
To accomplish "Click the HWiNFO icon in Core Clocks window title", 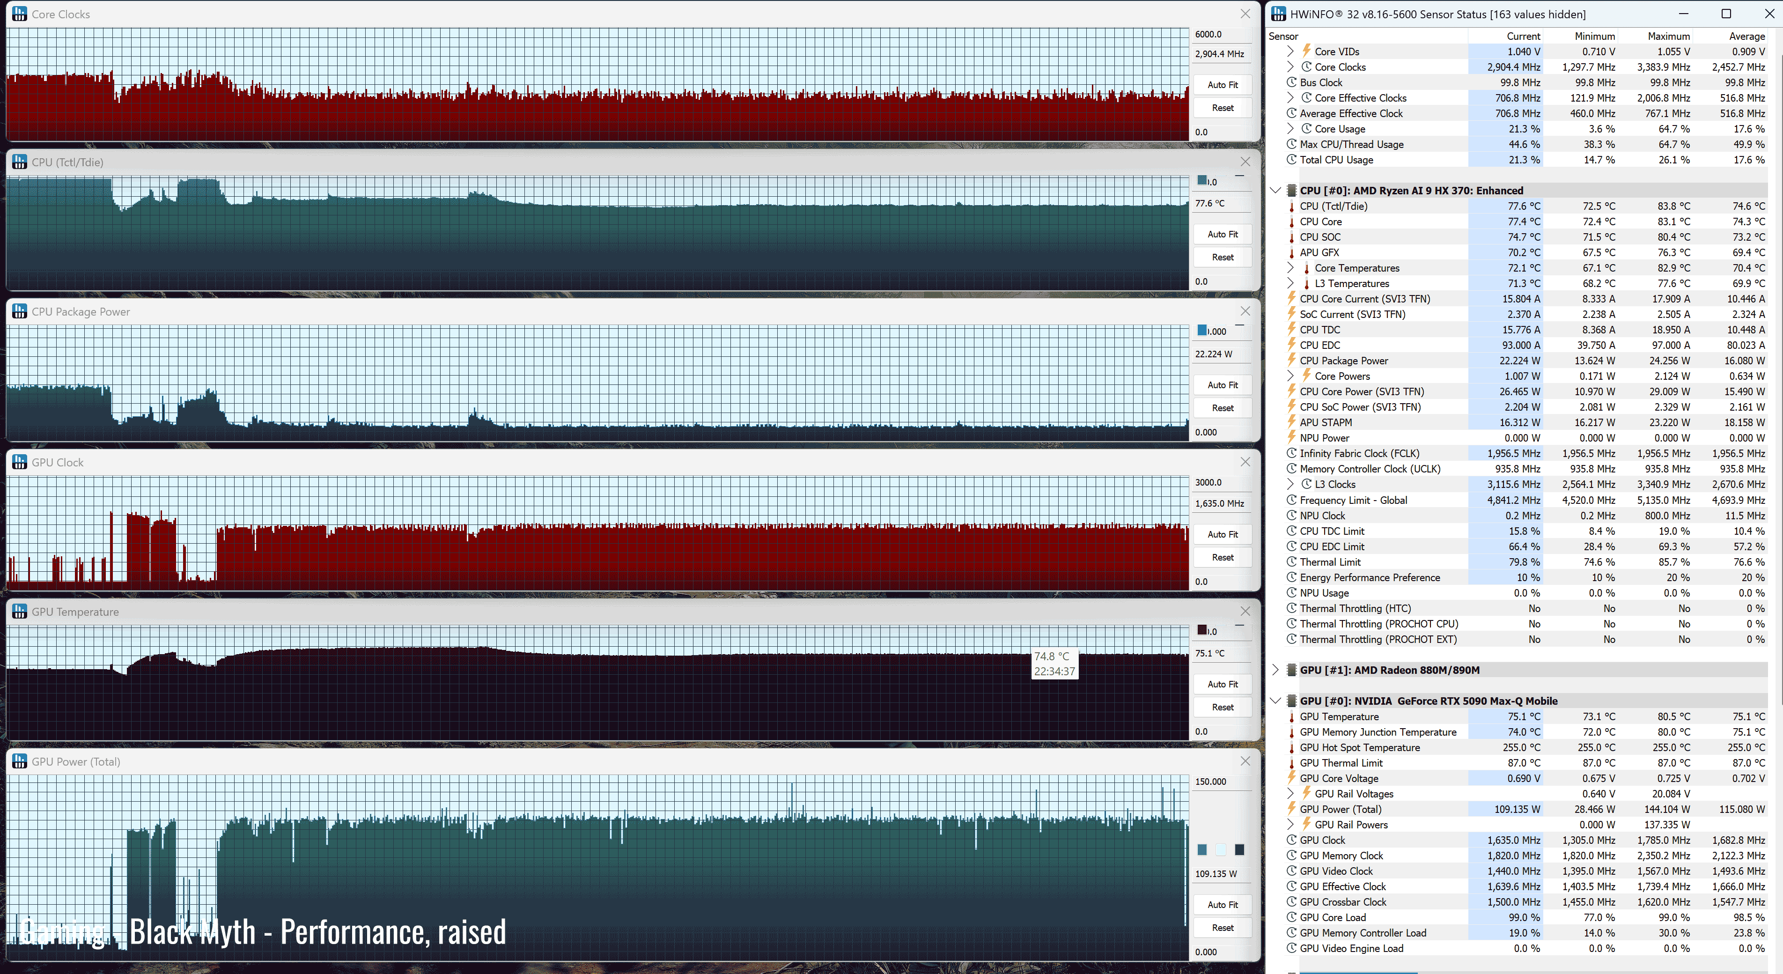I will coord(19,14).
